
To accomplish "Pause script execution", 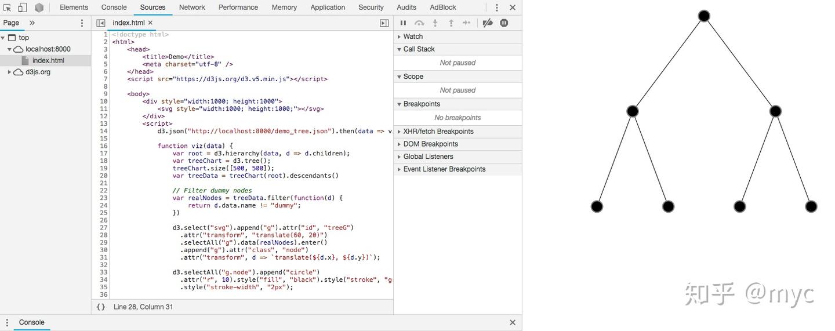I will [x=403, y=23].
